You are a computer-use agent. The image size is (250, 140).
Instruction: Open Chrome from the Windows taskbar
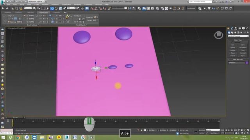tap(18, 137)
